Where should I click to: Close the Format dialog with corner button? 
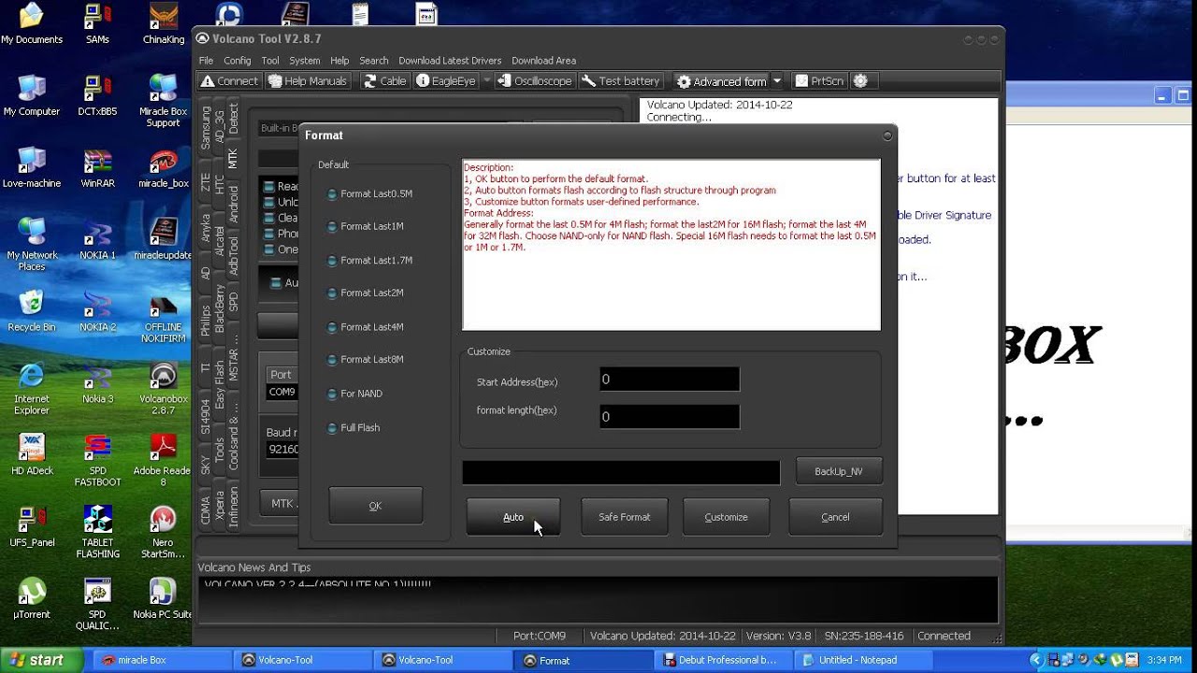click(887, 136)
